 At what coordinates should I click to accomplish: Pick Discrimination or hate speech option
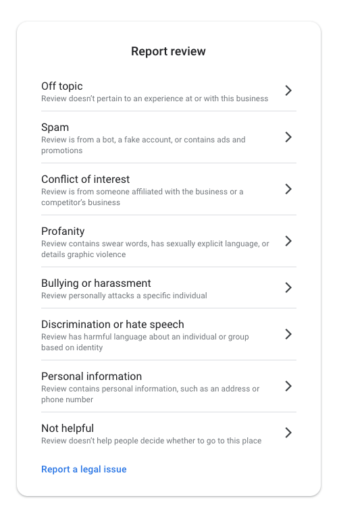(169, 335)
